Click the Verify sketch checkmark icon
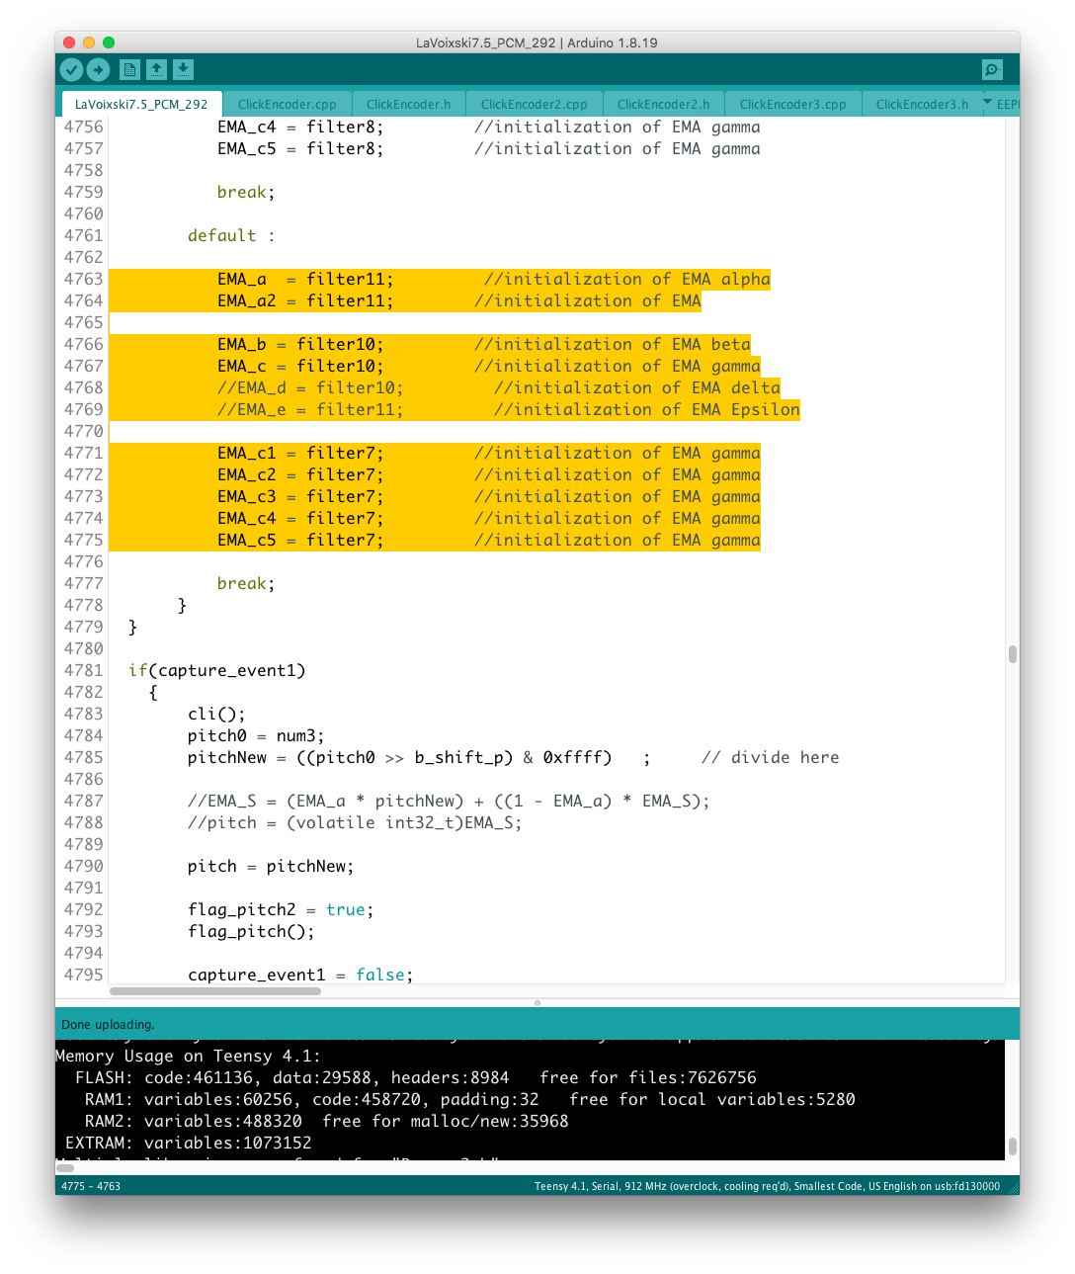 click(x=71, y=69)
